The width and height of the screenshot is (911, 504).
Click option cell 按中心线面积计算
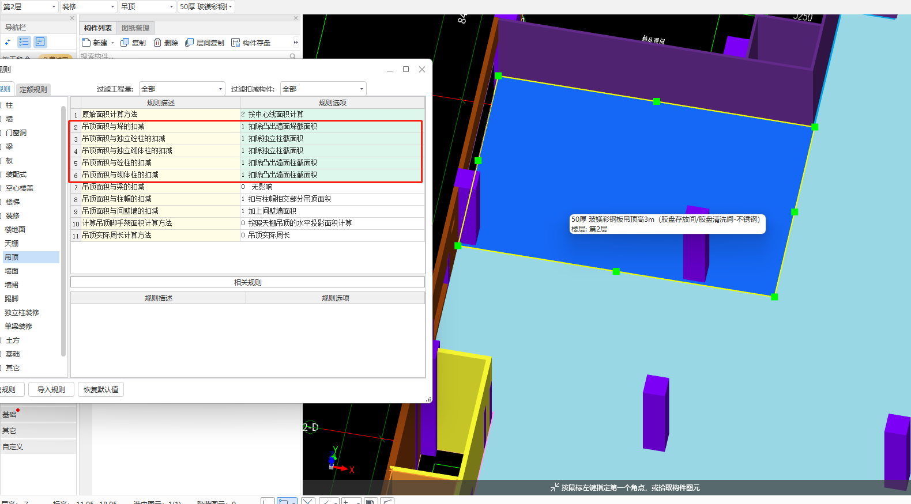point(333,115)
